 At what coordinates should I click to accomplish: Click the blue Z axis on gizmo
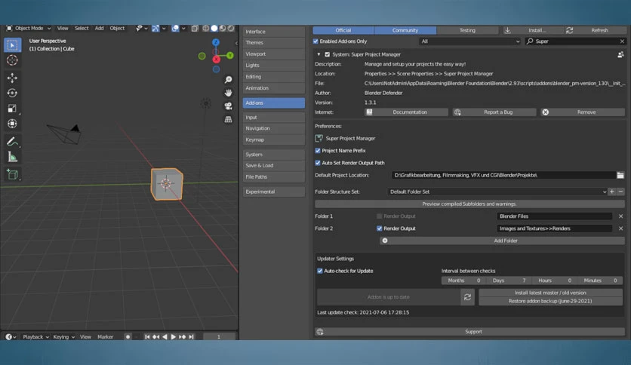(216, 42)
